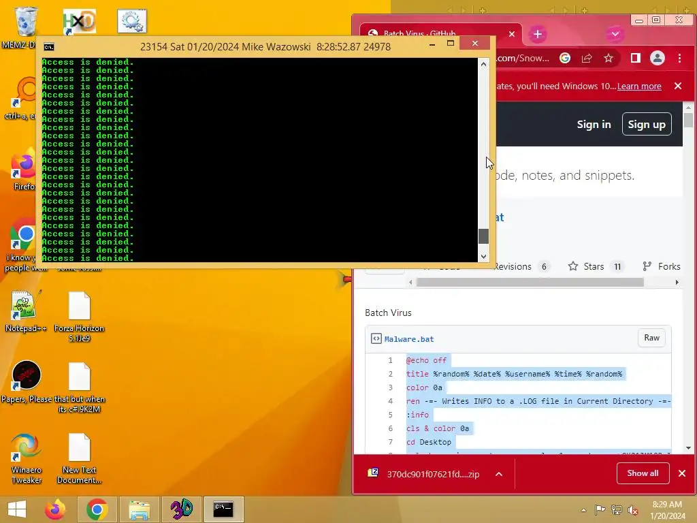View the Raw version of Malware.bat
The image size is (697, 523).
(x=651, y=338)
